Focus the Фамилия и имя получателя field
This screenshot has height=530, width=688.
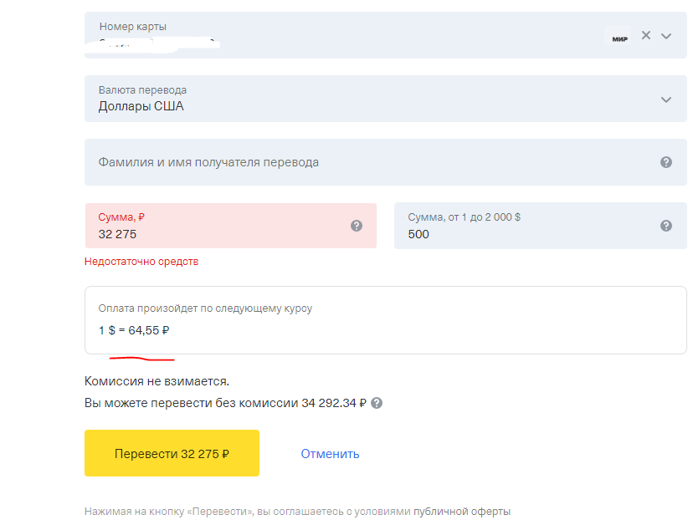tap(208, 162)
